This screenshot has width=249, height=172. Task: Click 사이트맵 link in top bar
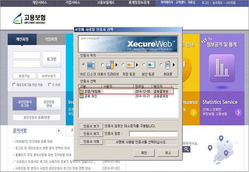click(230, 3)
